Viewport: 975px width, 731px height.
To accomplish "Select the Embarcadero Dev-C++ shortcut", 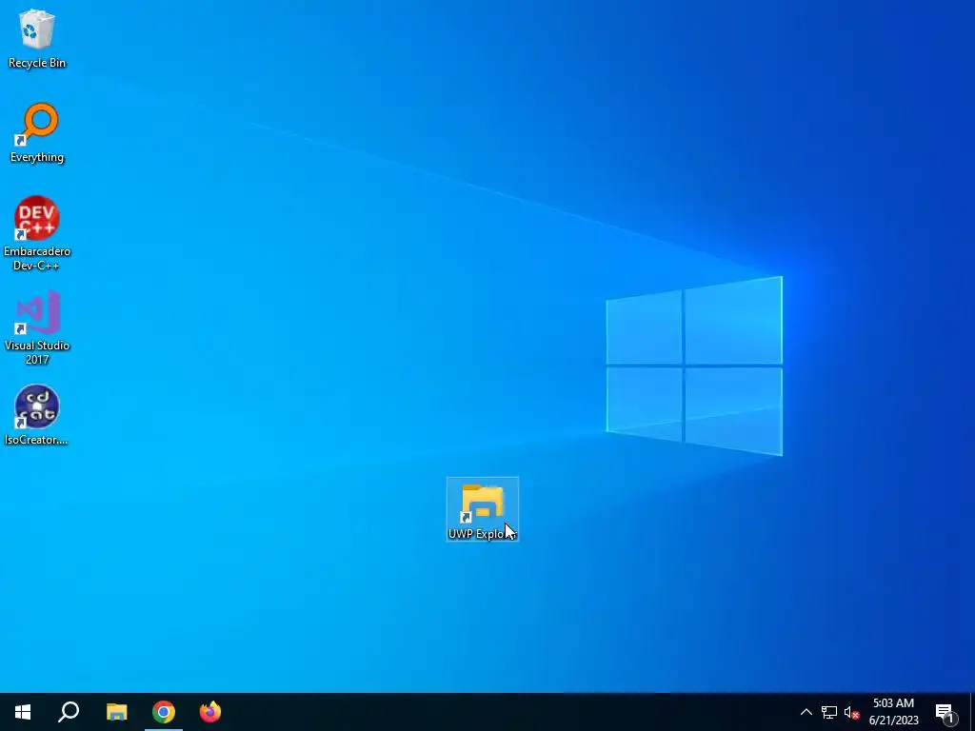I will coord(37,234).
